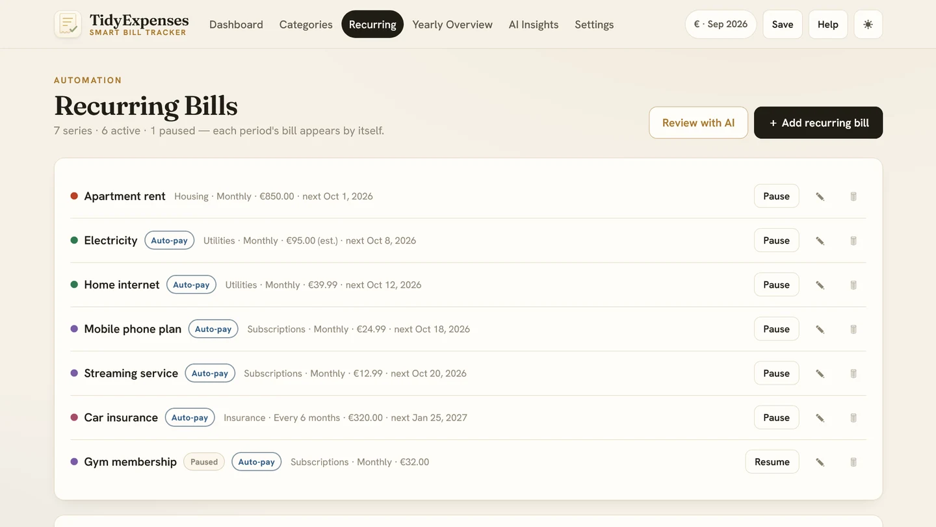Image resolution: width=936 pixels, height=527 pixels.
Task: Toggle the light/dark theme sun icon
Action: [x=868, y=25]
